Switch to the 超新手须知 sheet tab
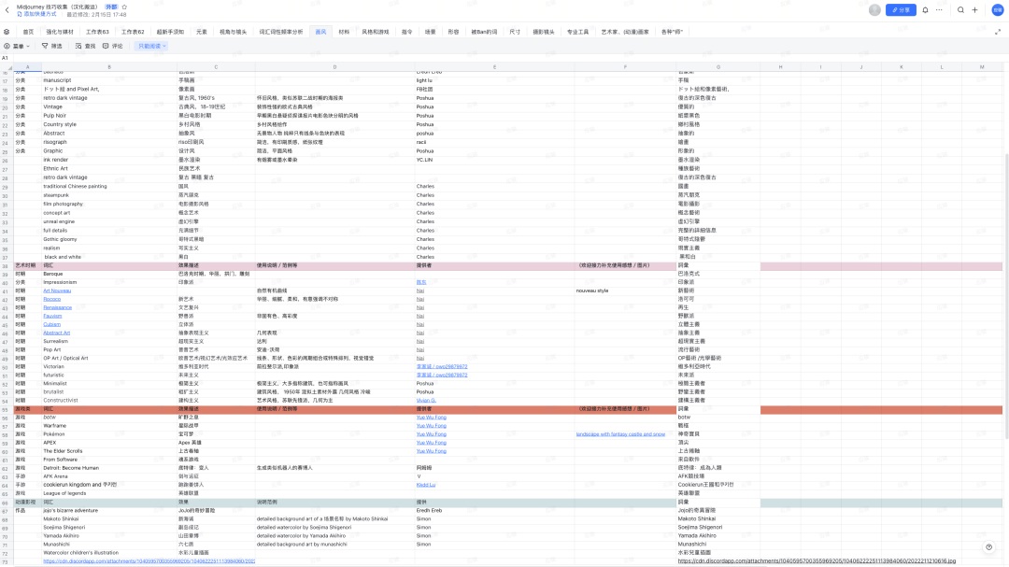Image resolution: width=1009 pixels, height=567 pixels. click(x=170, y=32)
